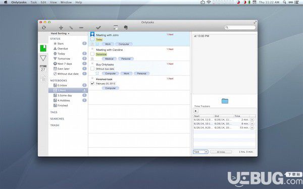
Task: Expand the SEARCHES section
Action: click(x=57, y=119)
